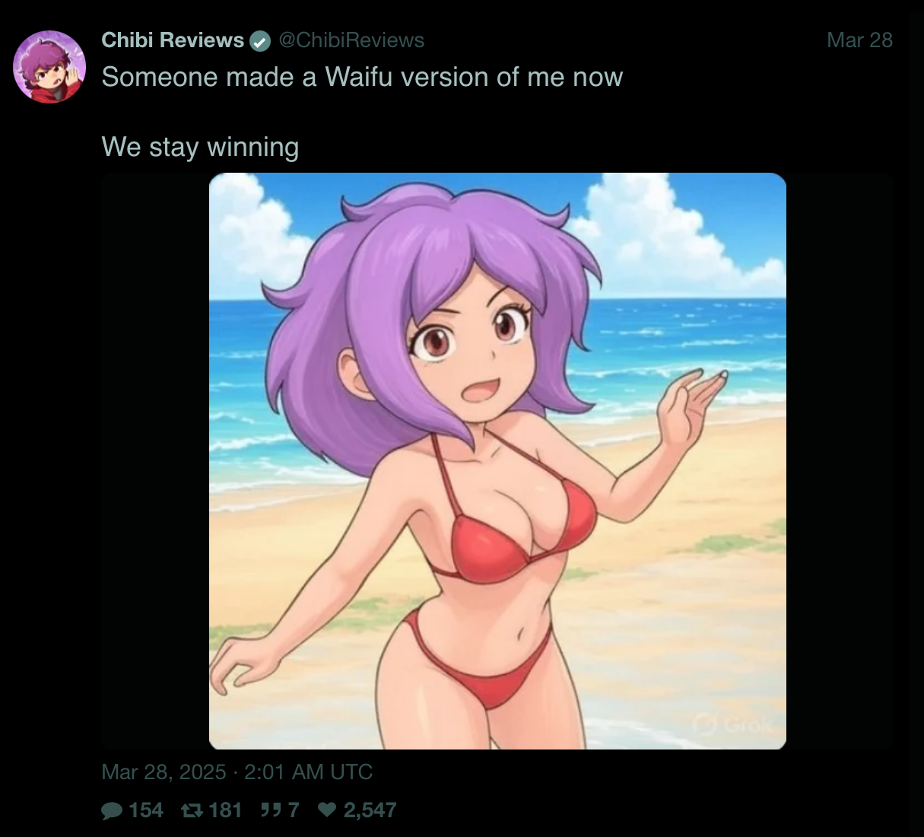Select the 'We stay winning' text line
The height and width of the screenshot is (837, 924).
tap(200, 147)
